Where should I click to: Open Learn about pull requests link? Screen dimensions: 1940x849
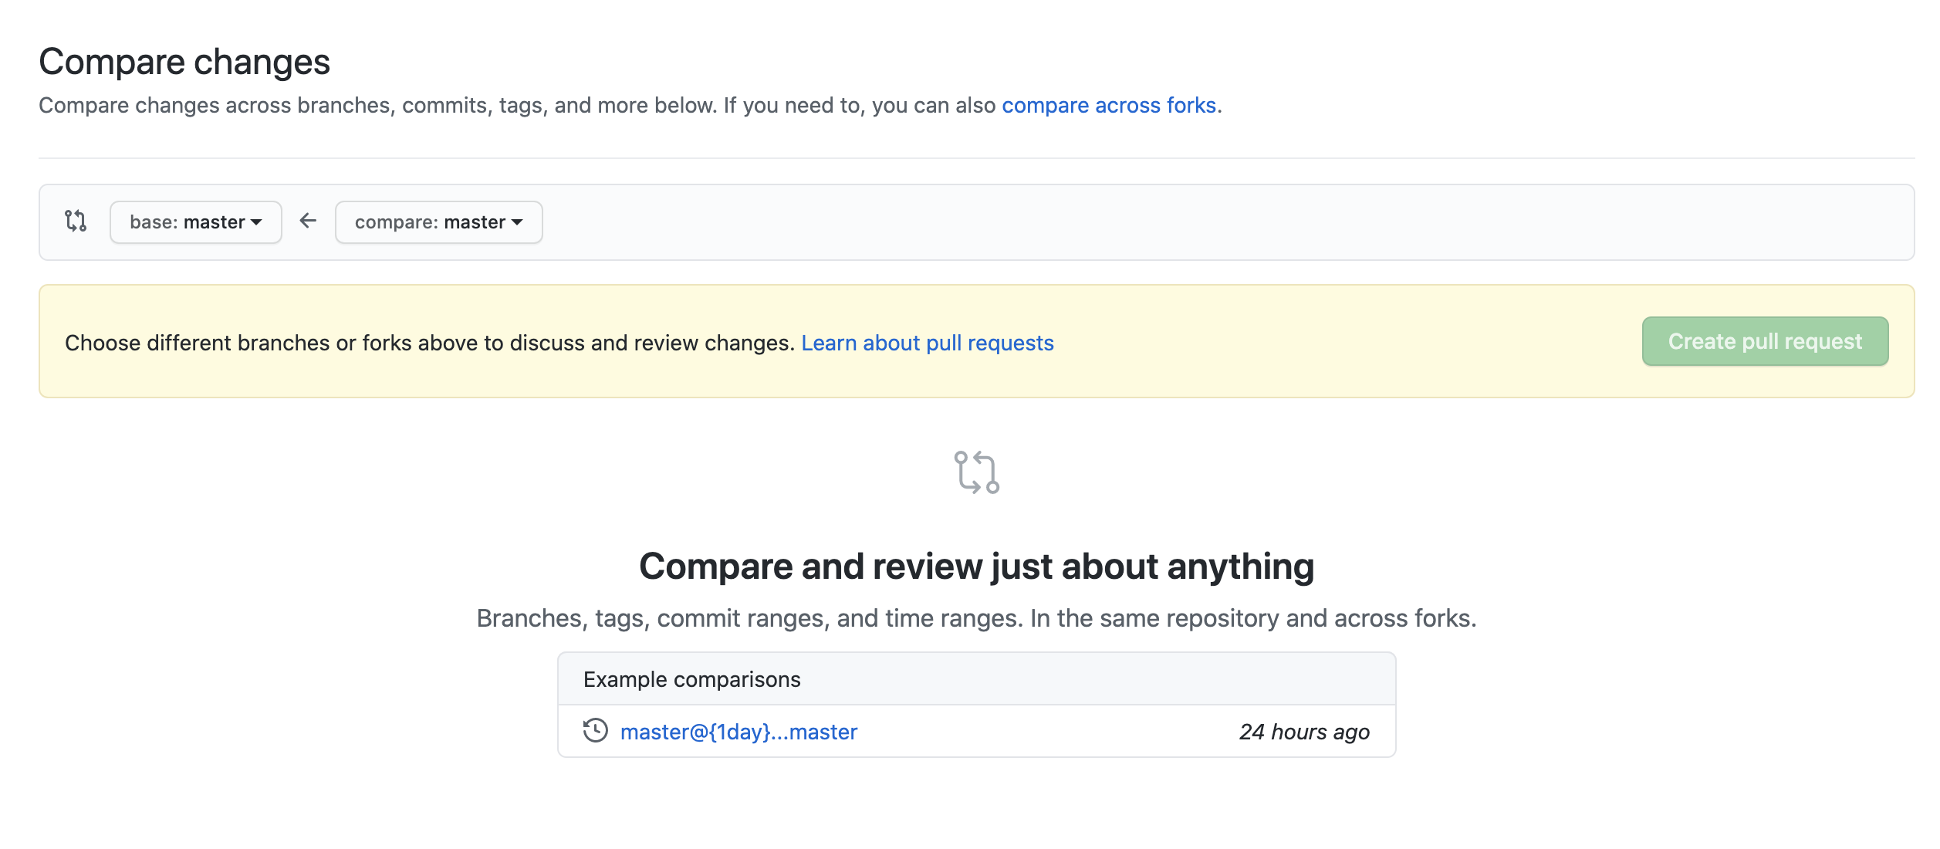click(x=927, y=343)
